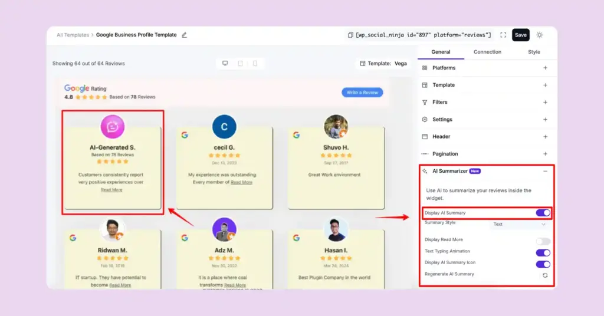Turn off Text Typing Animation toggle
Viewport: 604px width, 316px height.
(x=543, y=253)
